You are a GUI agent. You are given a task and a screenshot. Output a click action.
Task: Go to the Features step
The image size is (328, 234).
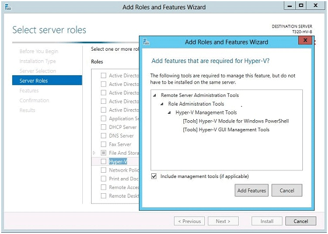(x=29, y=90)
